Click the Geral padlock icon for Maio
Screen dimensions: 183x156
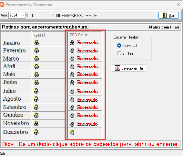pos(36,74)
